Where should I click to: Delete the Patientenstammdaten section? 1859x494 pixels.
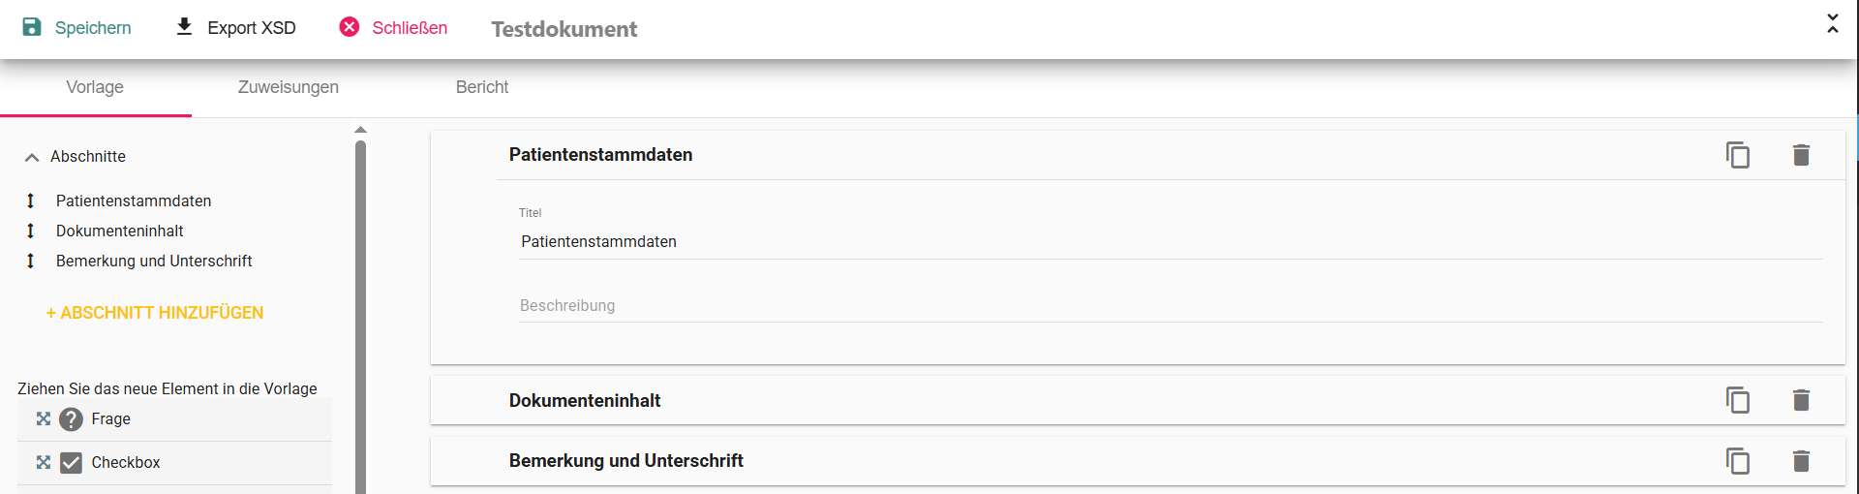[x=1801, y=155]
